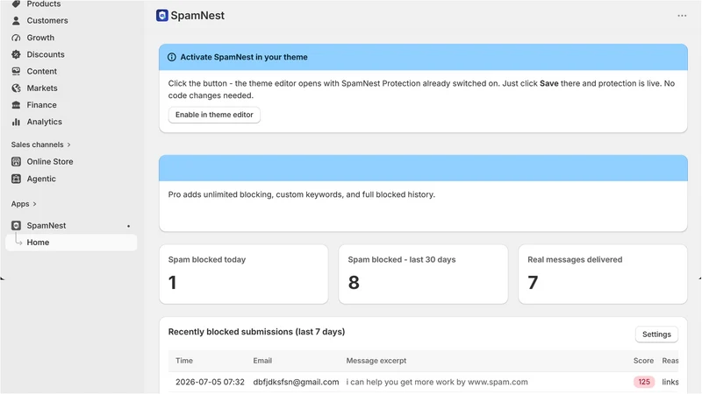Image resolution: width=702 pixels, height=394 pixels.
Task: Click the info icon in activation banner
Action: click(x=171, y=57)
